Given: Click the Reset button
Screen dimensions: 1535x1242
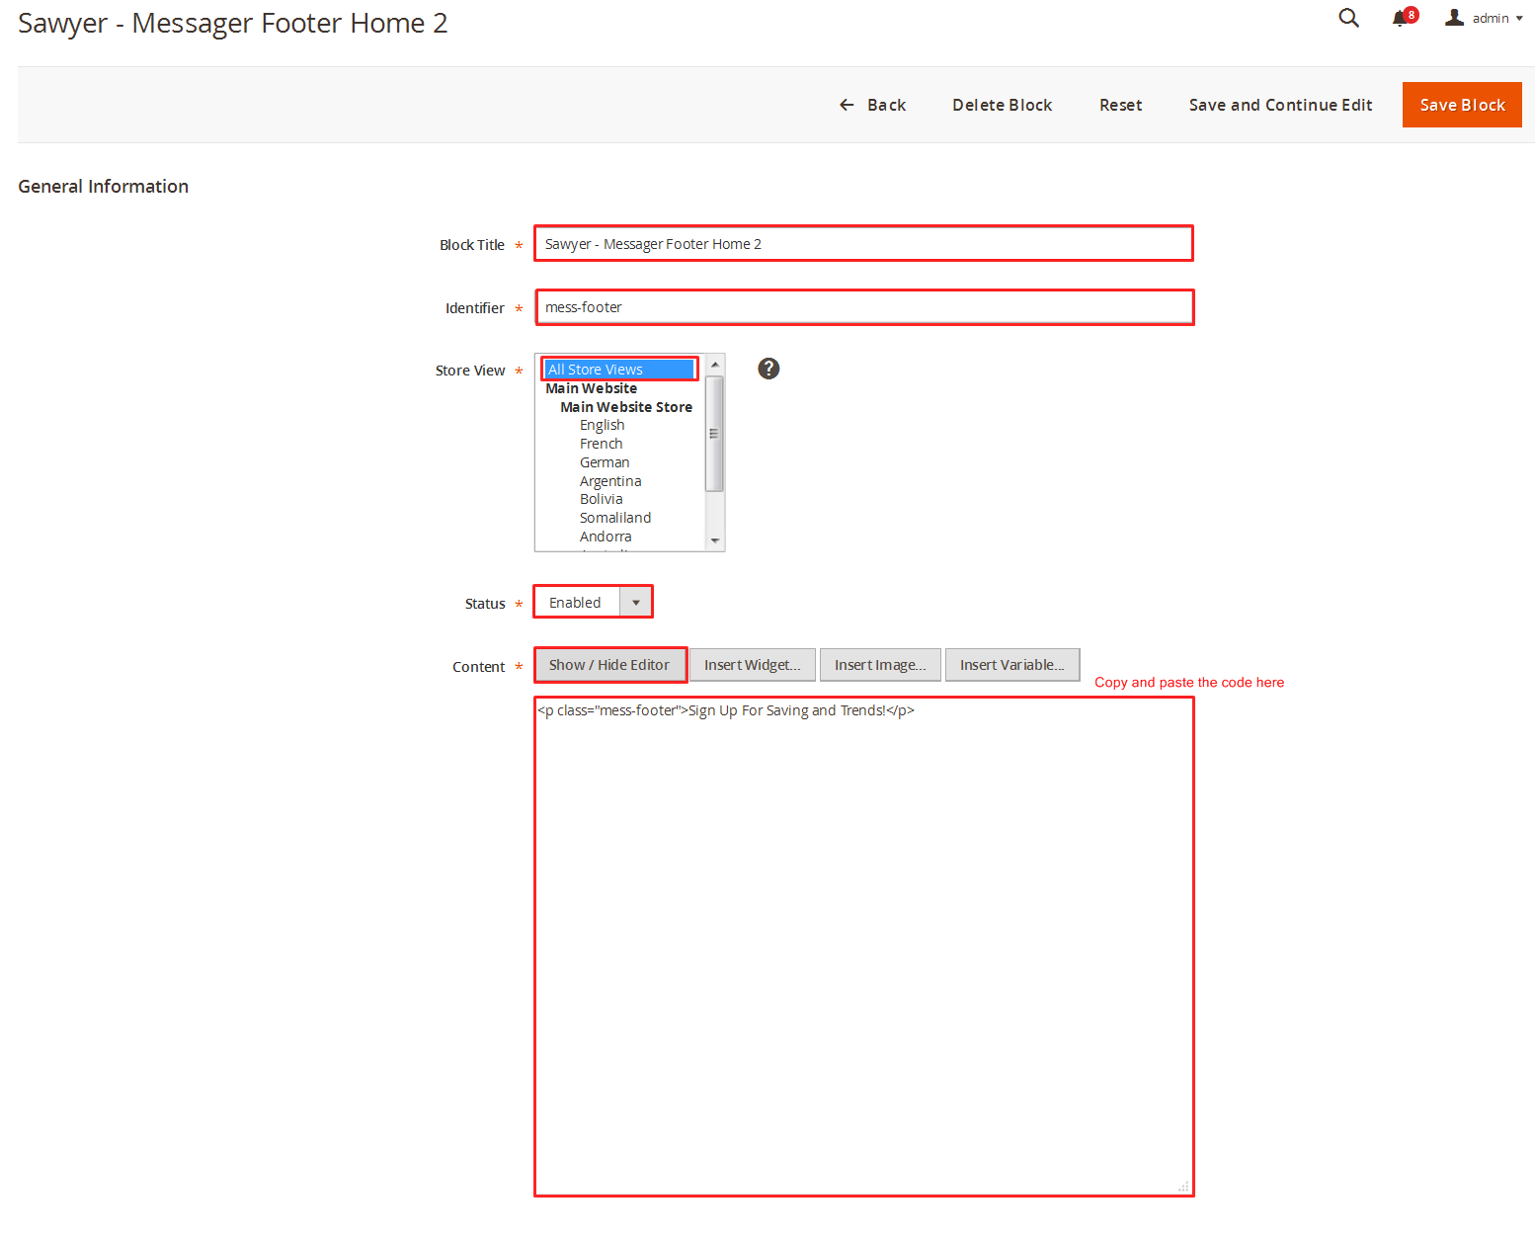Looking at the screenshot, I should 1120,105.
